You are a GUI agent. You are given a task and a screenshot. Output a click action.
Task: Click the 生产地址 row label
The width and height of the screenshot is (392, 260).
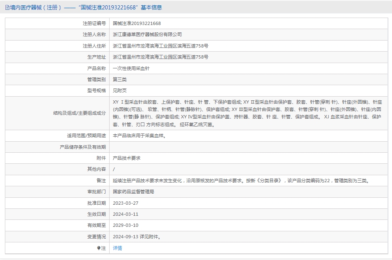coord(96,57)
